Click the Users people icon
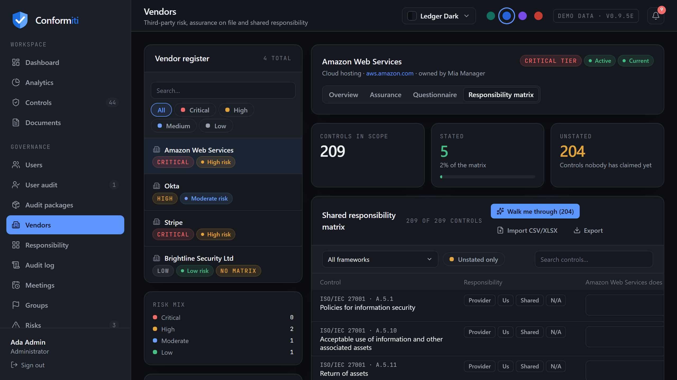This screenshot has height=380, width=677. pos(16,165)
